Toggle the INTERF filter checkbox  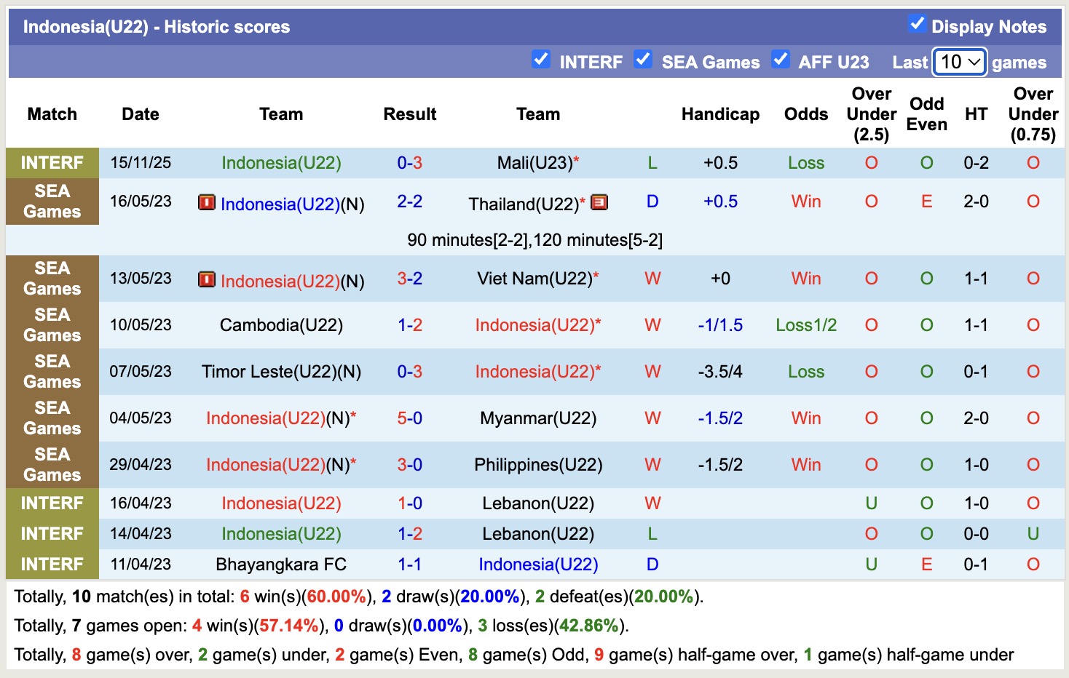(540, 59)
